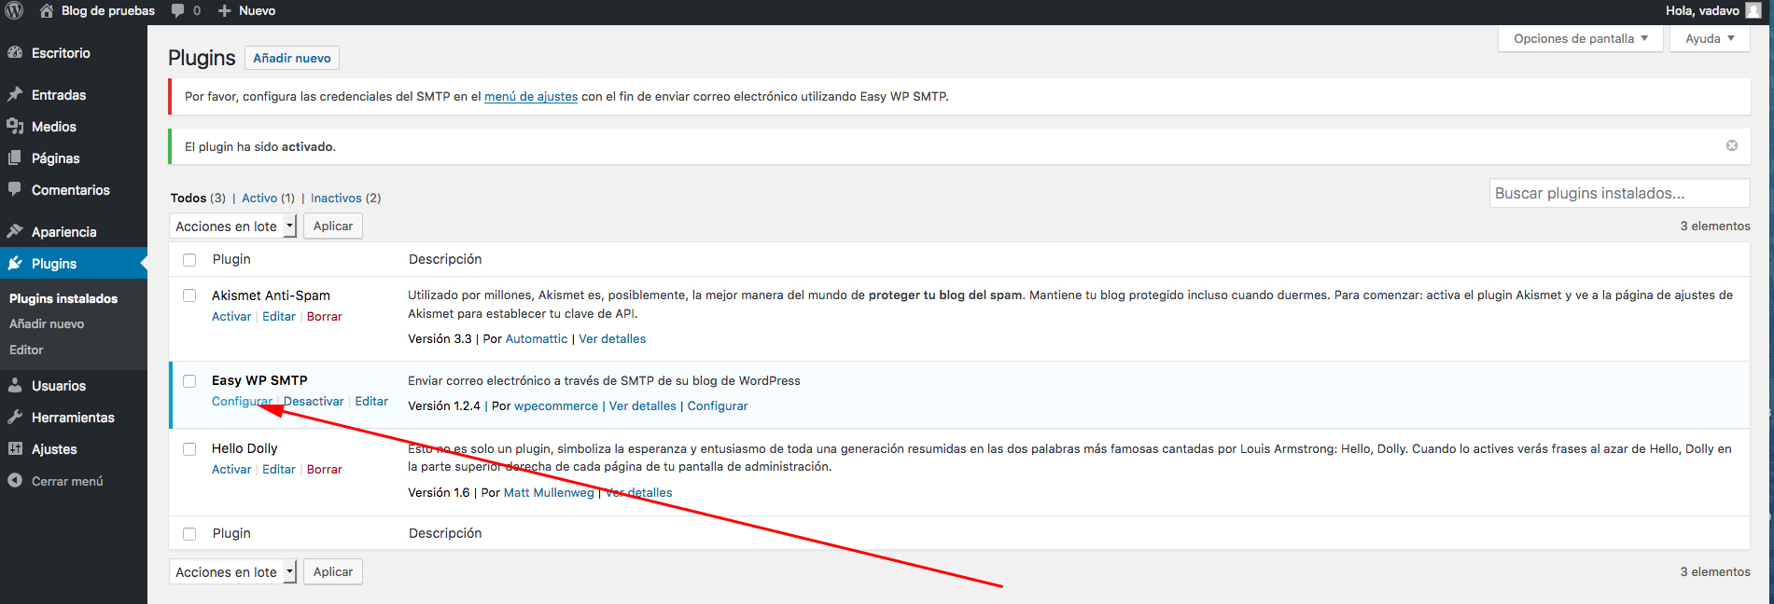Click the Añadir nuevo button beside Plugins title
This screenshot has width=1774, height=604.
pos(292,58)
